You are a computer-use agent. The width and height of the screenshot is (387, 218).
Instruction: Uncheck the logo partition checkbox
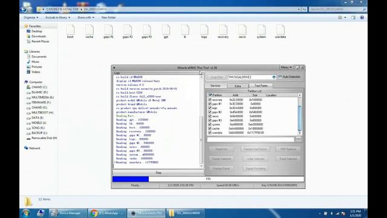pos(210,108)
